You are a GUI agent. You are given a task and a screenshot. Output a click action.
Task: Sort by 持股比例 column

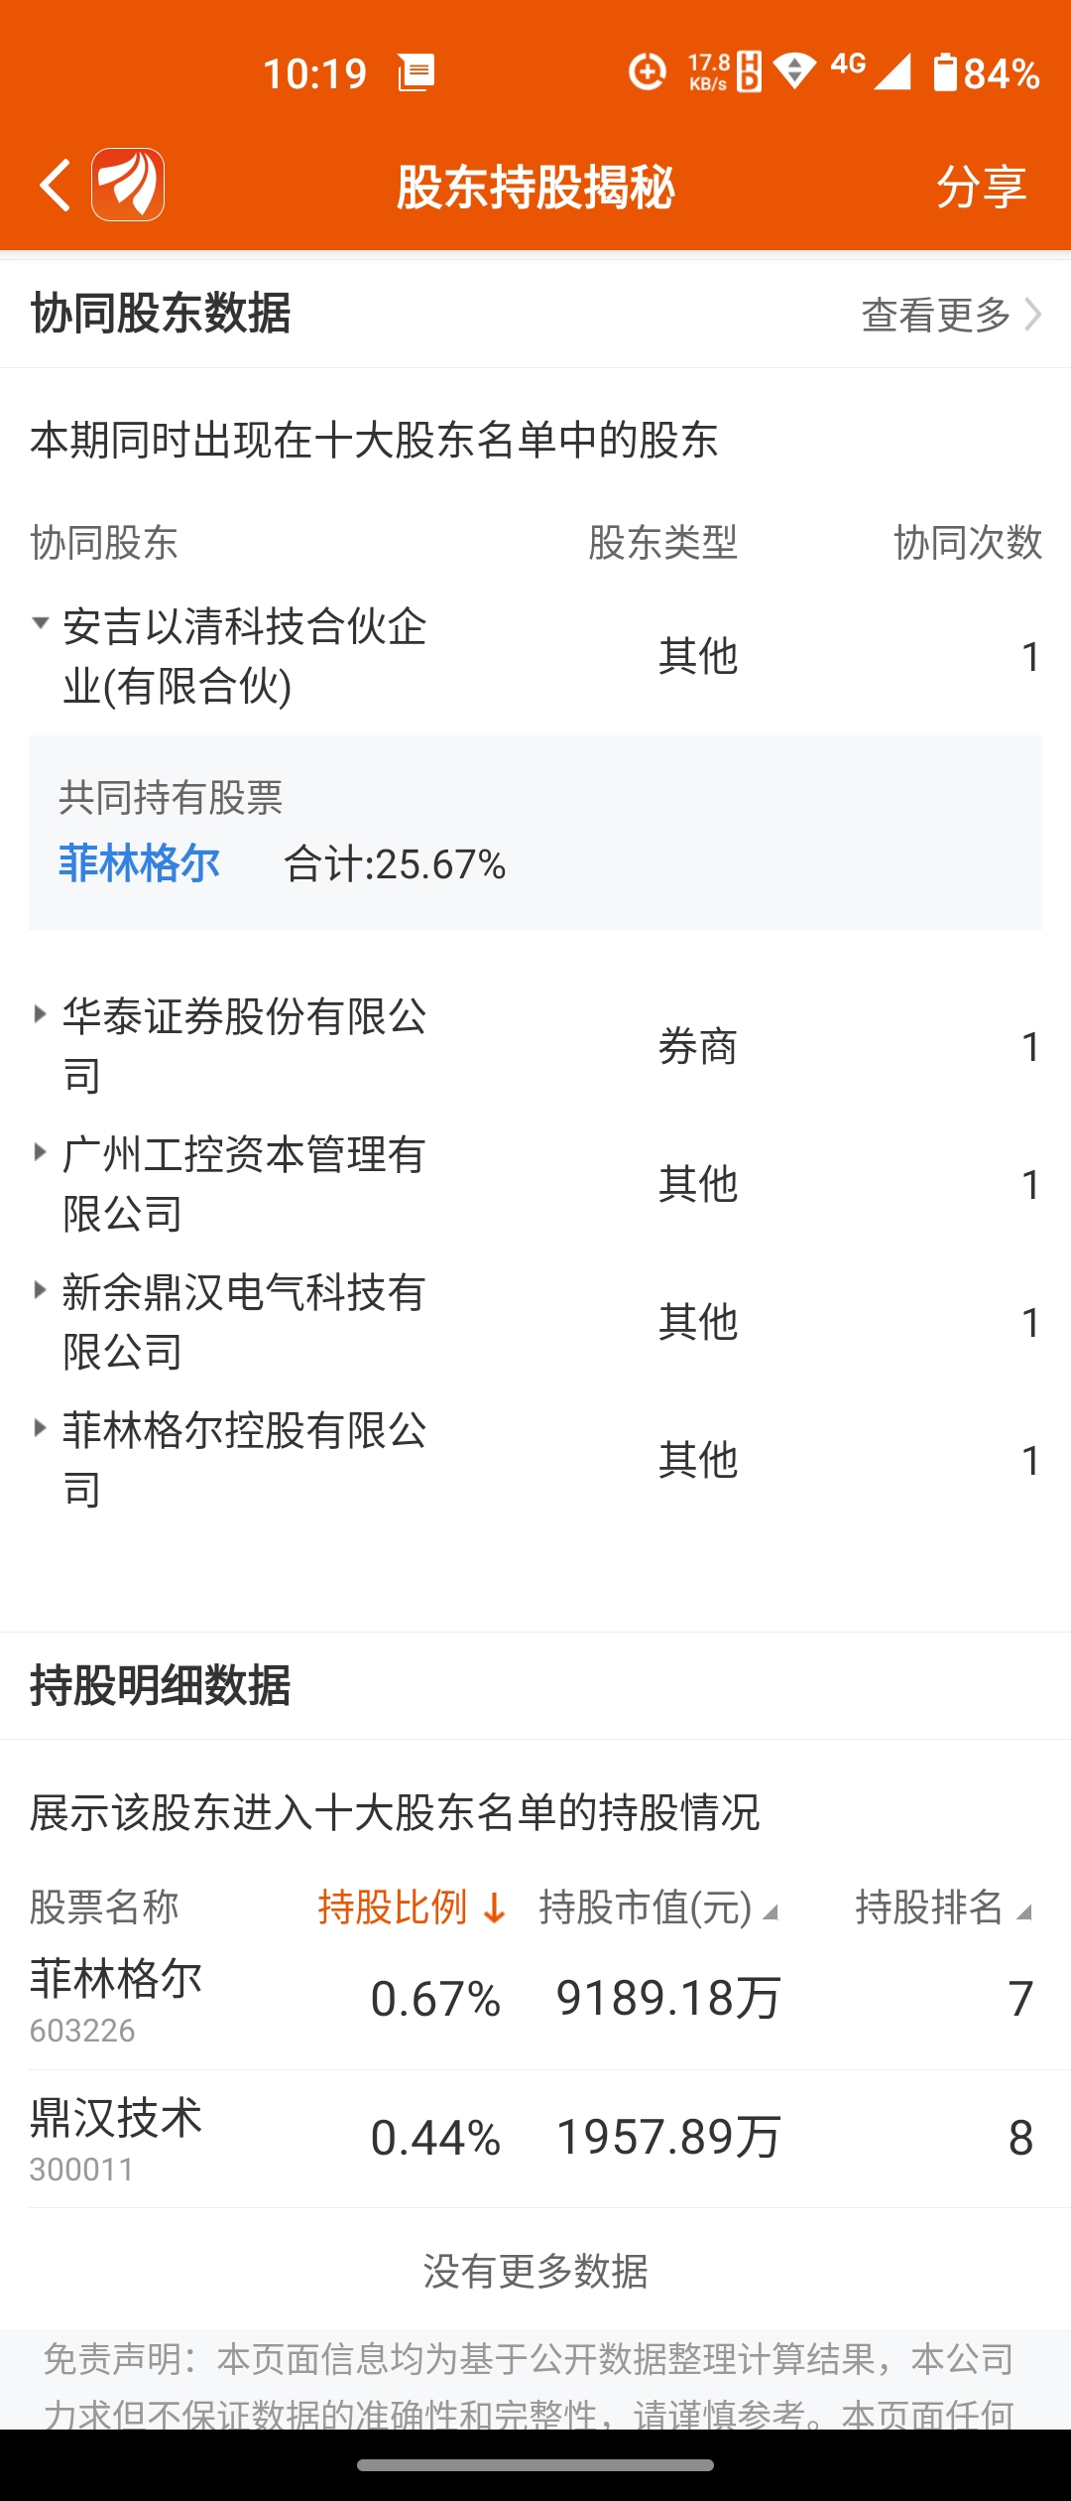tap(412, 1908)
